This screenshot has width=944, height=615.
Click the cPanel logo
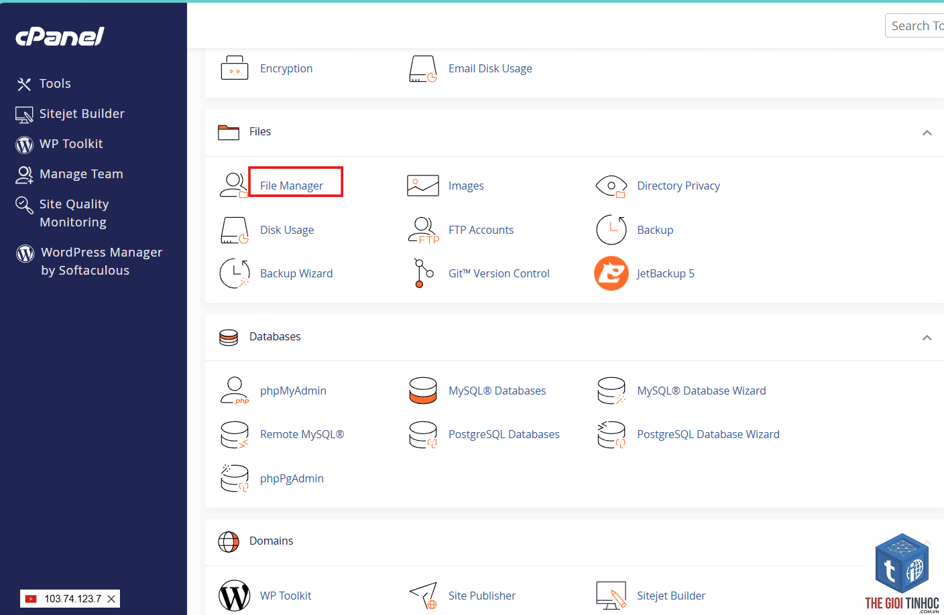click(x=60, y=36)
